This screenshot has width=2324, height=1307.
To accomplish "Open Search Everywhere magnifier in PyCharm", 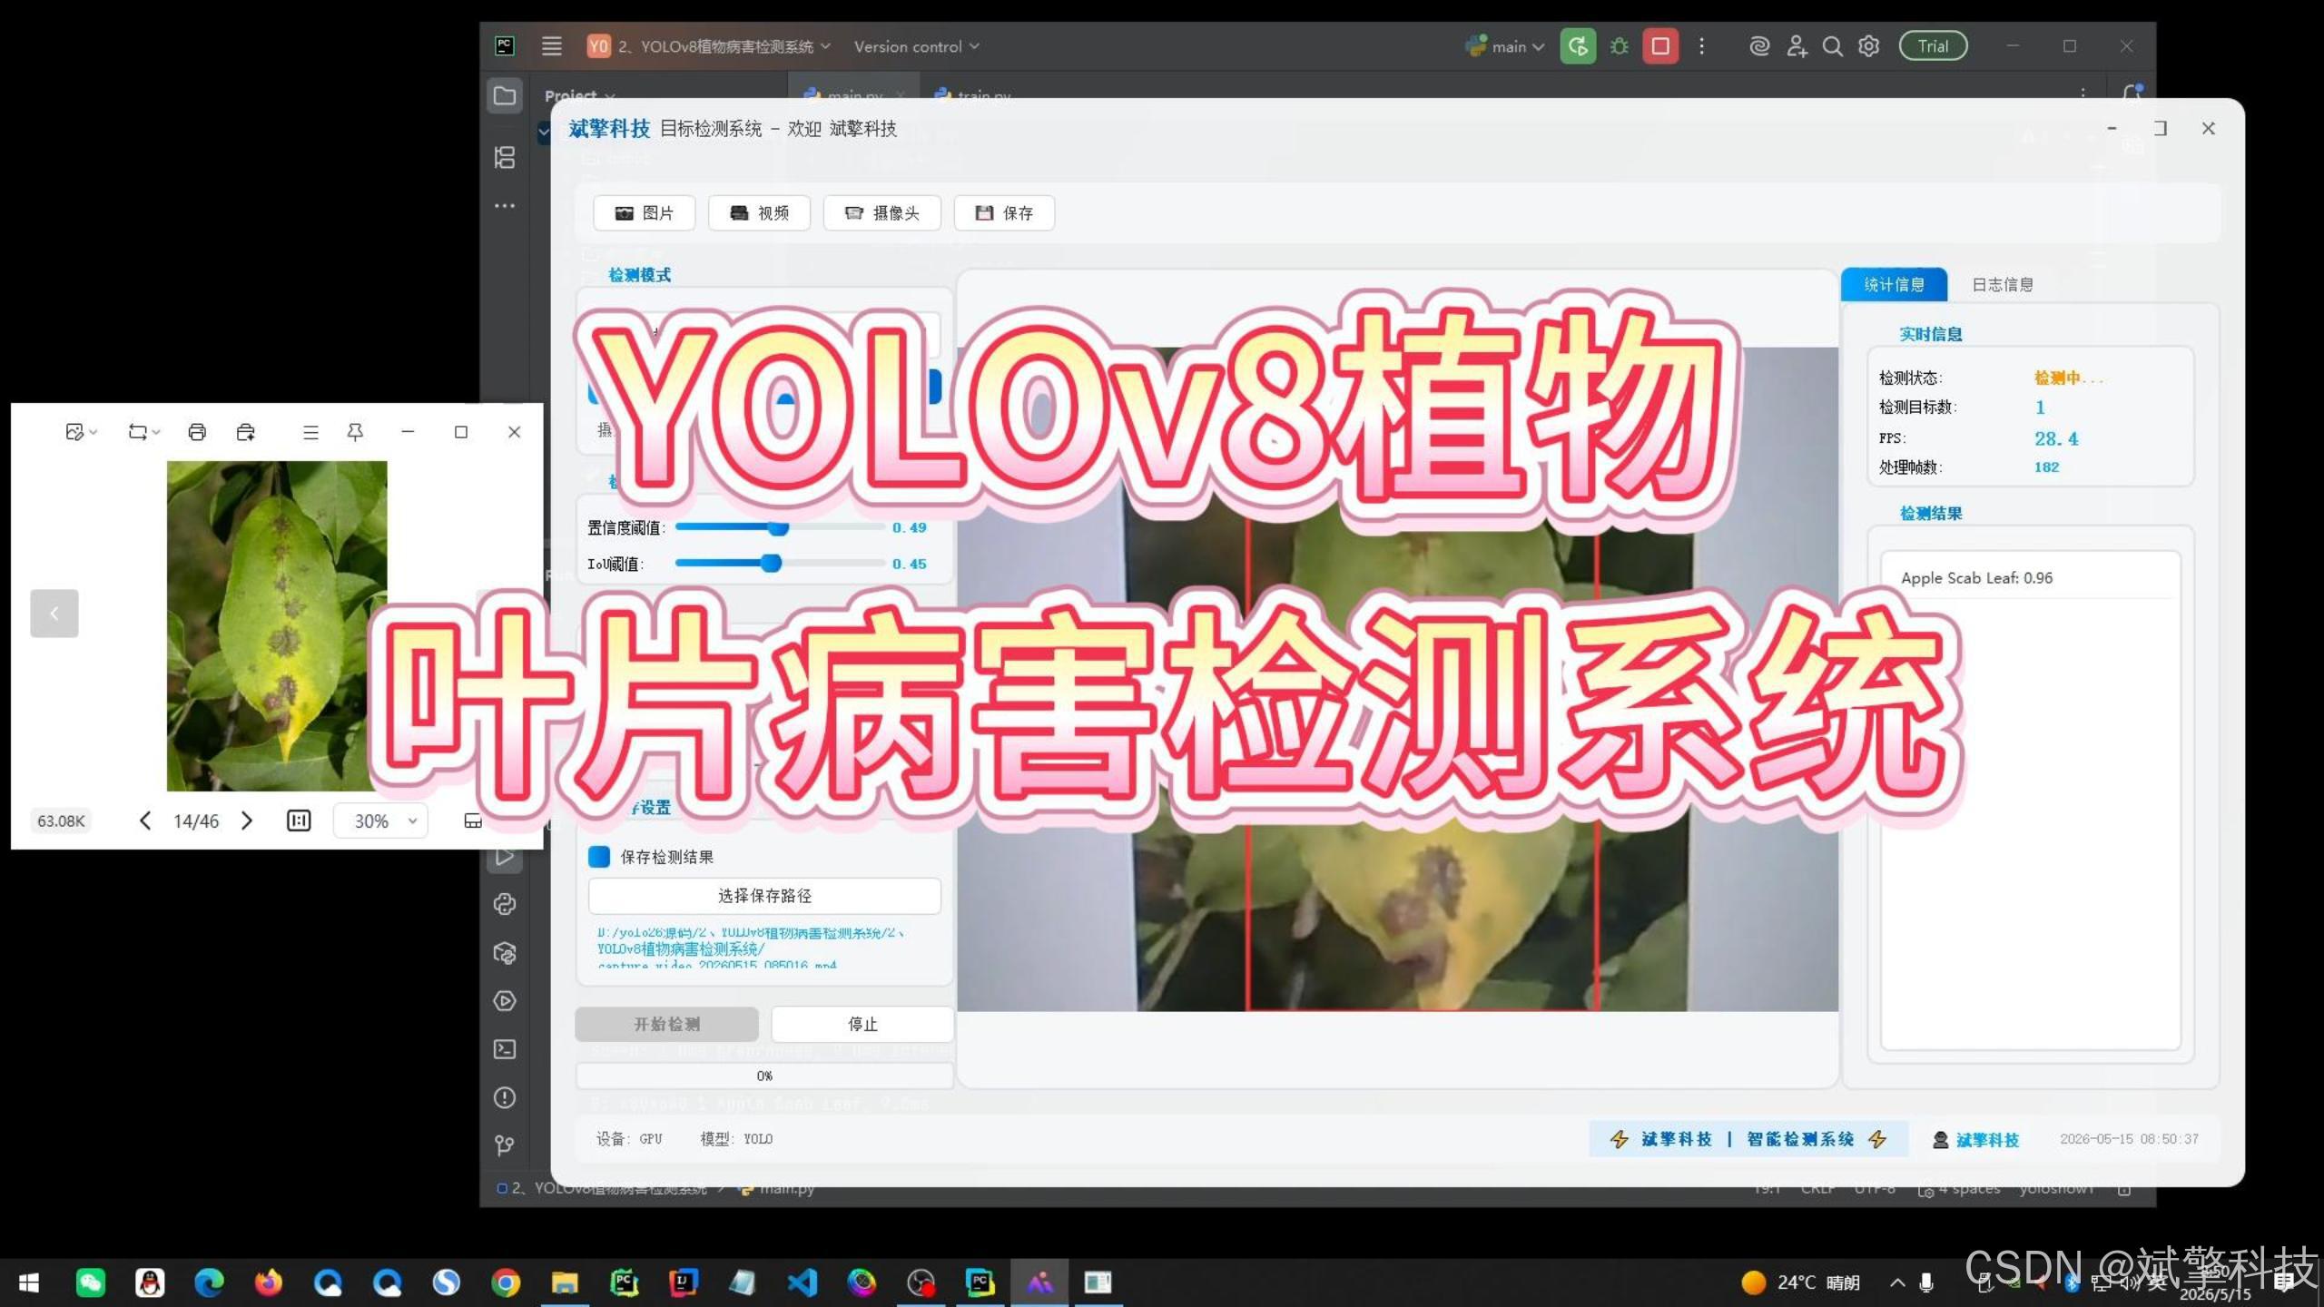I will pos(1833,46).
